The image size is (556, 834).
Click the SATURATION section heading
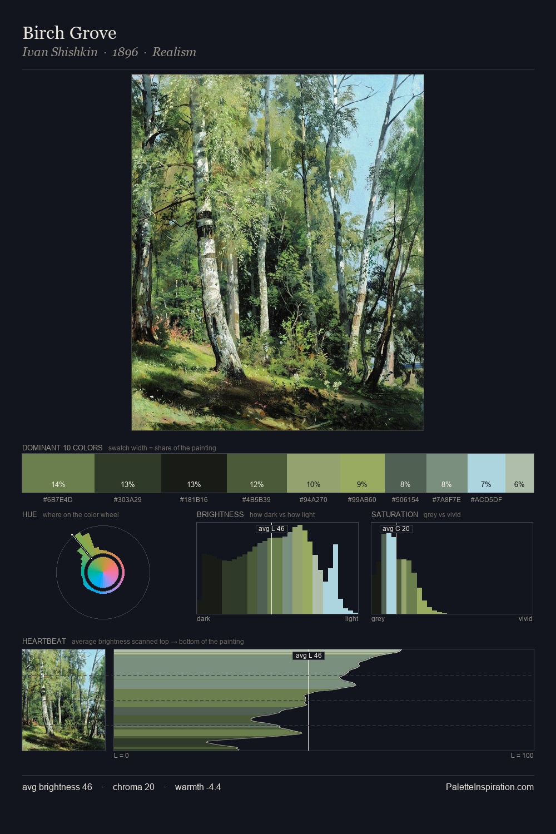pos(395,514)
